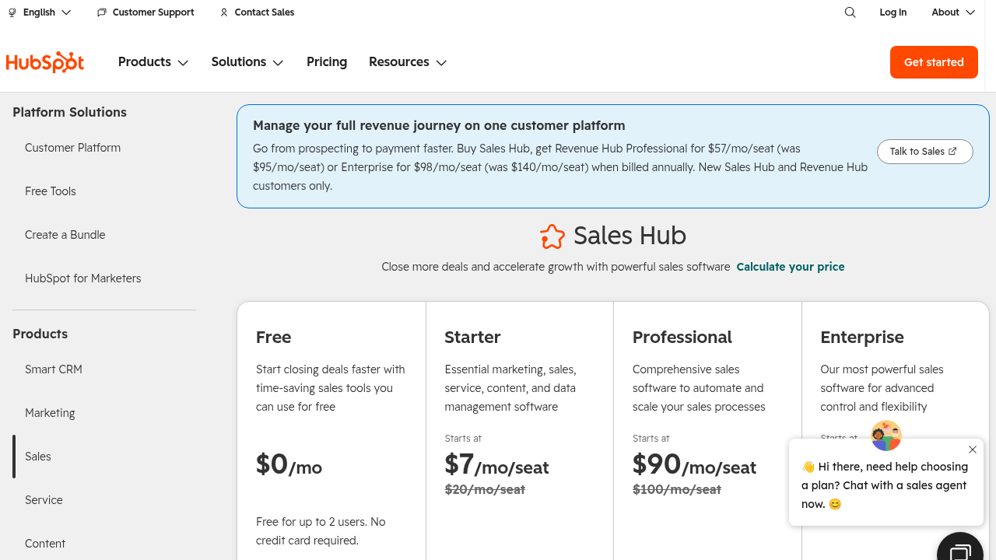Expand the About dropdown
Screen dimensions: 996x560
point(953,12)
